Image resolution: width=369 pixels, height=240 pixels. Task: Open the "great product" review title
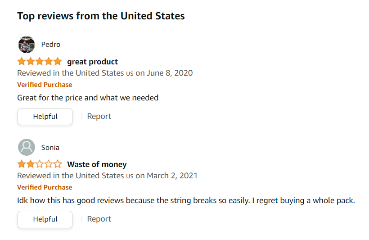92,62
